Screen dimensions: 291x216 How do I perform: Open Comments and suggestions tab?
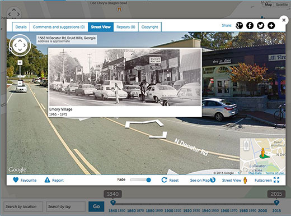click(x=59, y=27)
